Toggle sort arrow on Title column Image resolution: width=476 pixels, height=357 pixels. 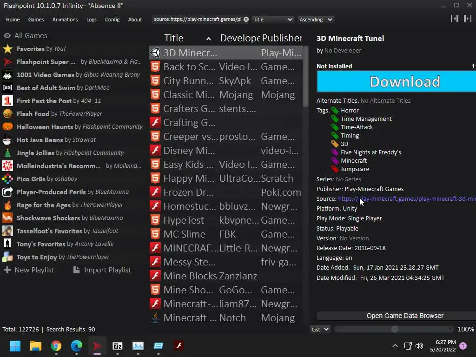pyautogui.click(x=209, y=39)
